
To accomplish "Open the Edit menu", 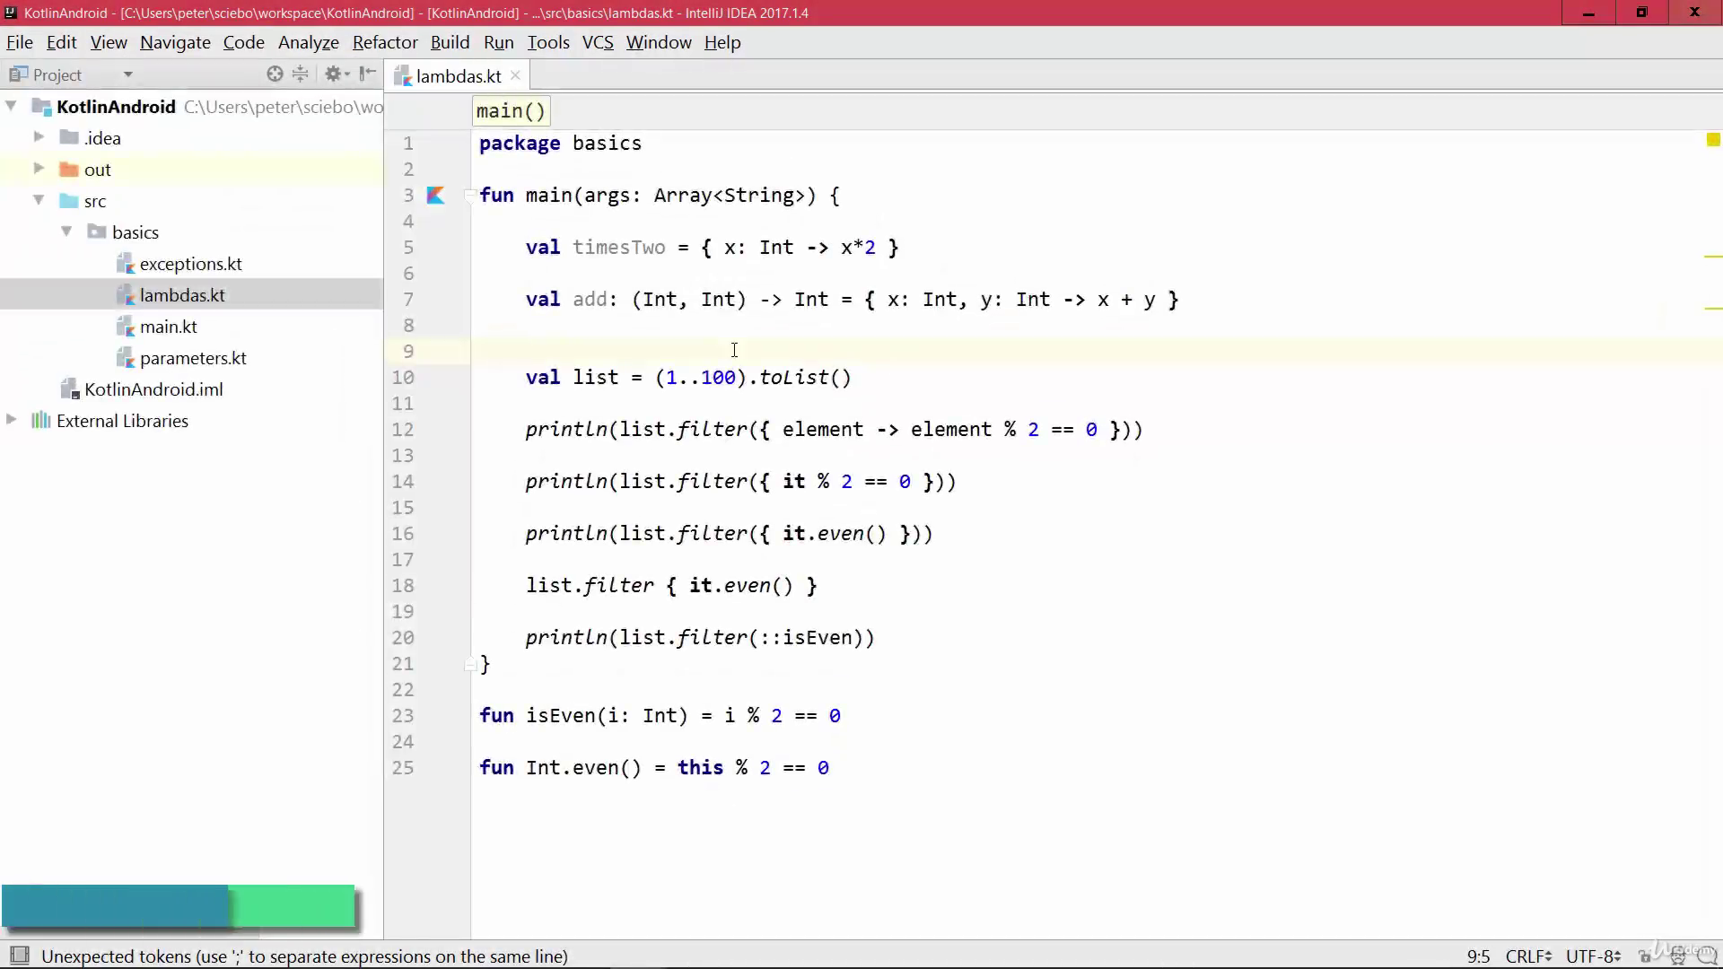I will 61,42.
